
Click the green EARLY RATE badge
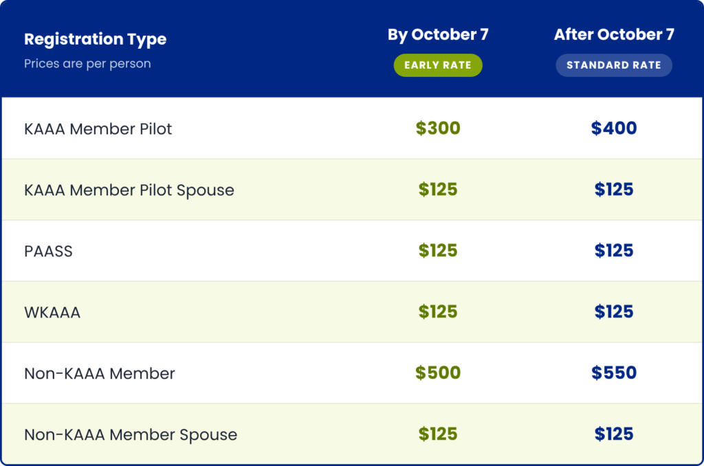[x=438, y=65]
